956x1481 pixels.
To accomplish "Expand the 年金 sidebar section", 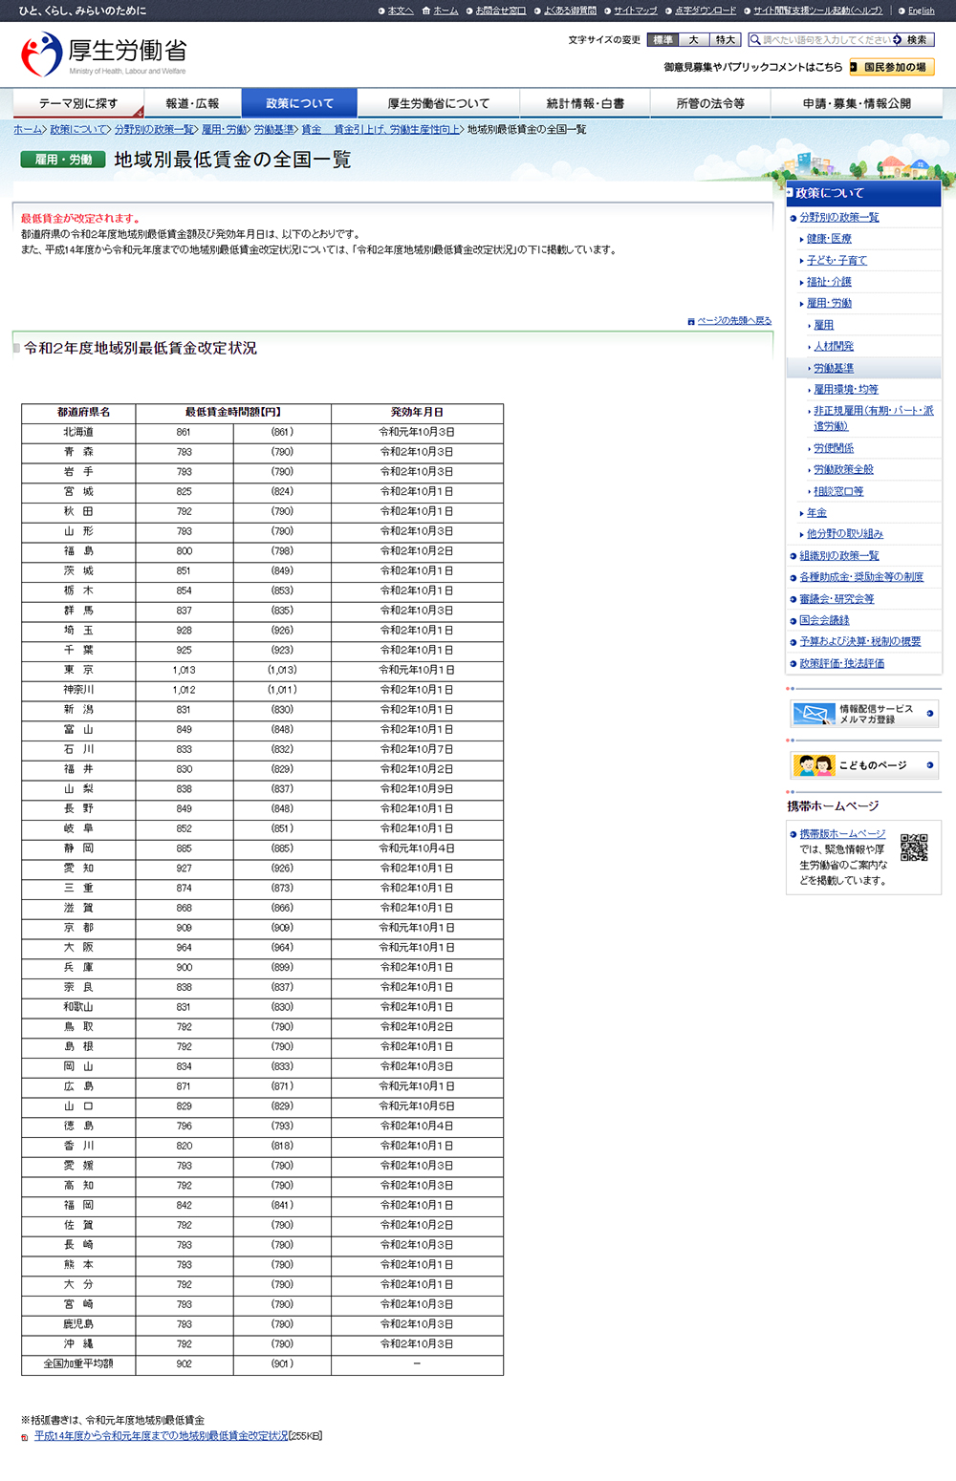I will (815, 512).
